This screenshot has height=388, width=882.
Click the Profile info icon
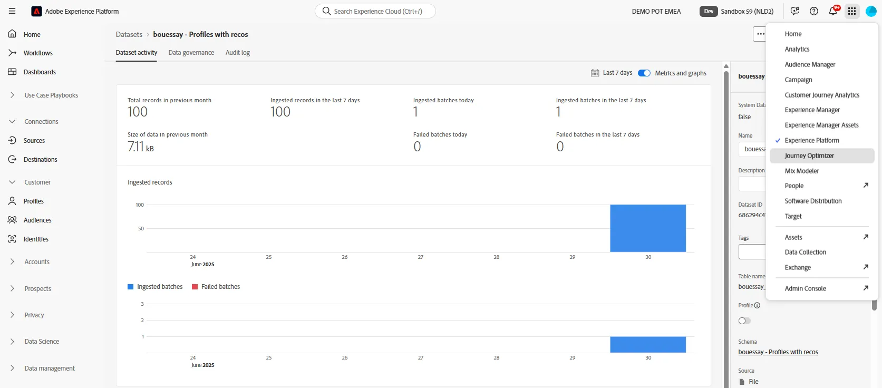[x=757, y=305]
